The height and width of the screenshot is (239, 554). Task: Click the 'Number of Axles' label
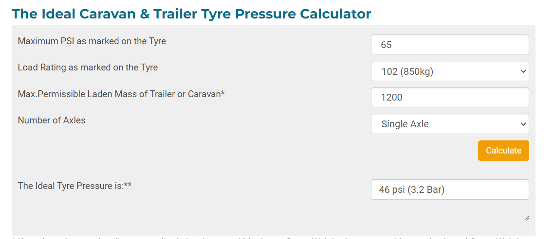point(52,120)
